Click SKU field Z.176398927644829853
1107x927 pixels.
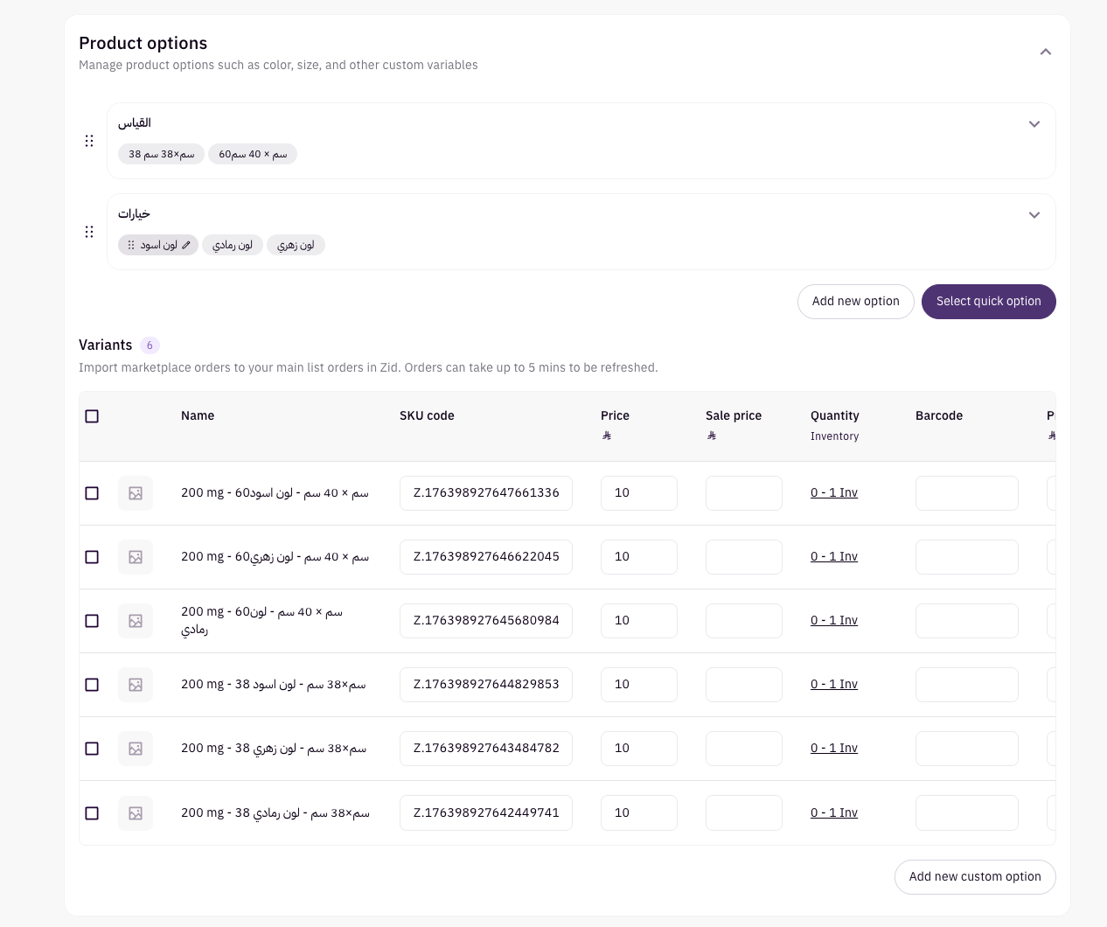[x=486, y=685]
